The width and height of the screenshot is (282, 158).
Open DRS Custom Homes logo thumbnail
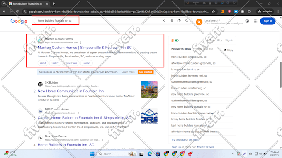coord(149,116)
